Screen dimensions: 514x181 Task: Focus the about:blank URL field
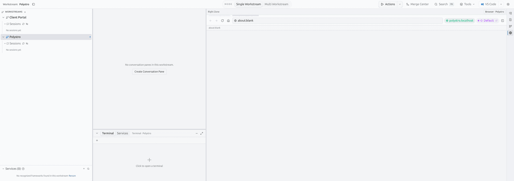point(337,21)
